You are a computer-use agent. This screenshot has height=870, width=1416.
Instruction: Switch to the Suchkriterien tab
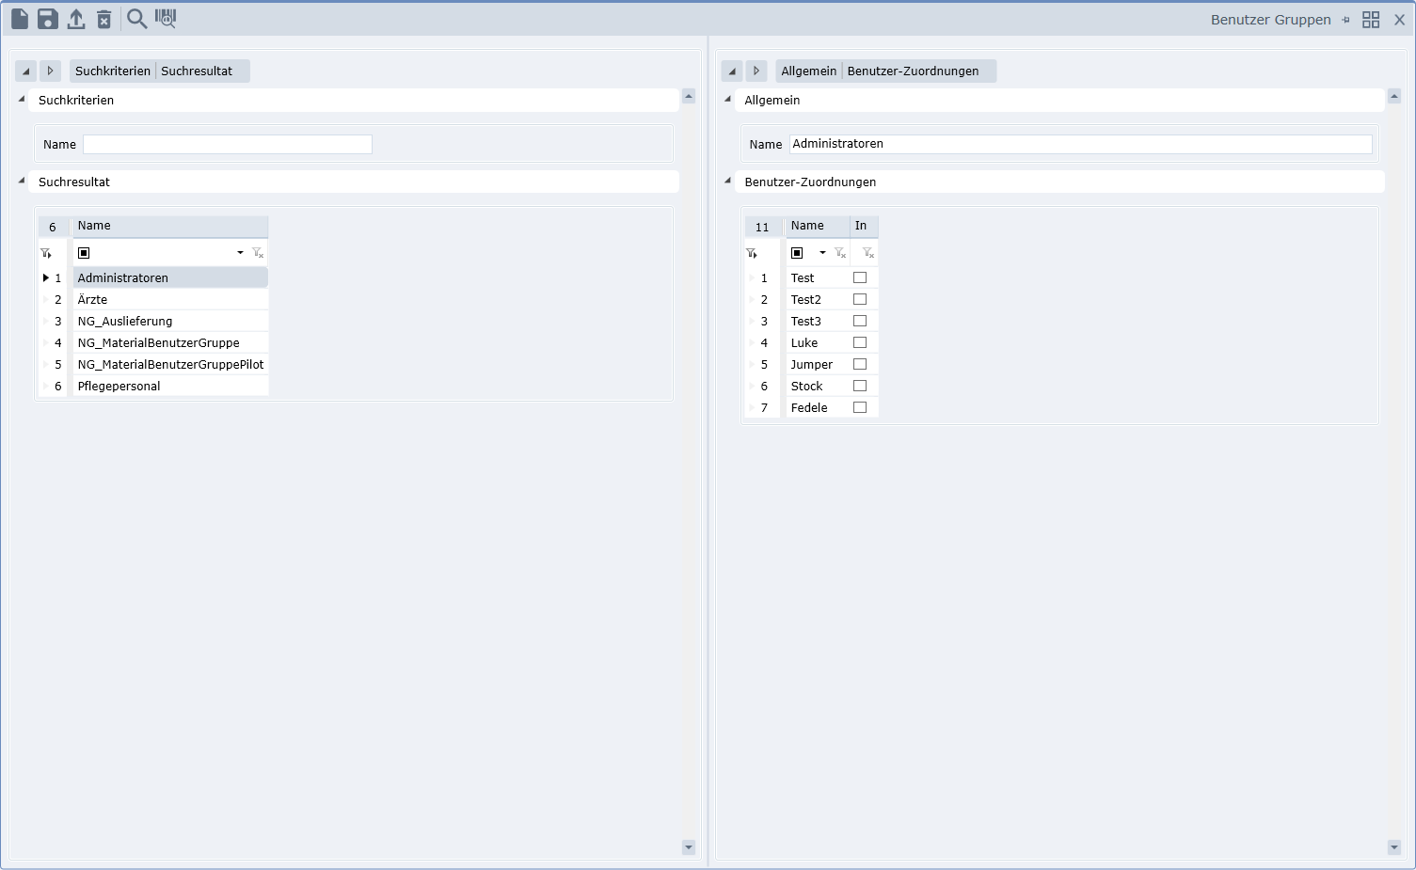click(x=113, y=71)
